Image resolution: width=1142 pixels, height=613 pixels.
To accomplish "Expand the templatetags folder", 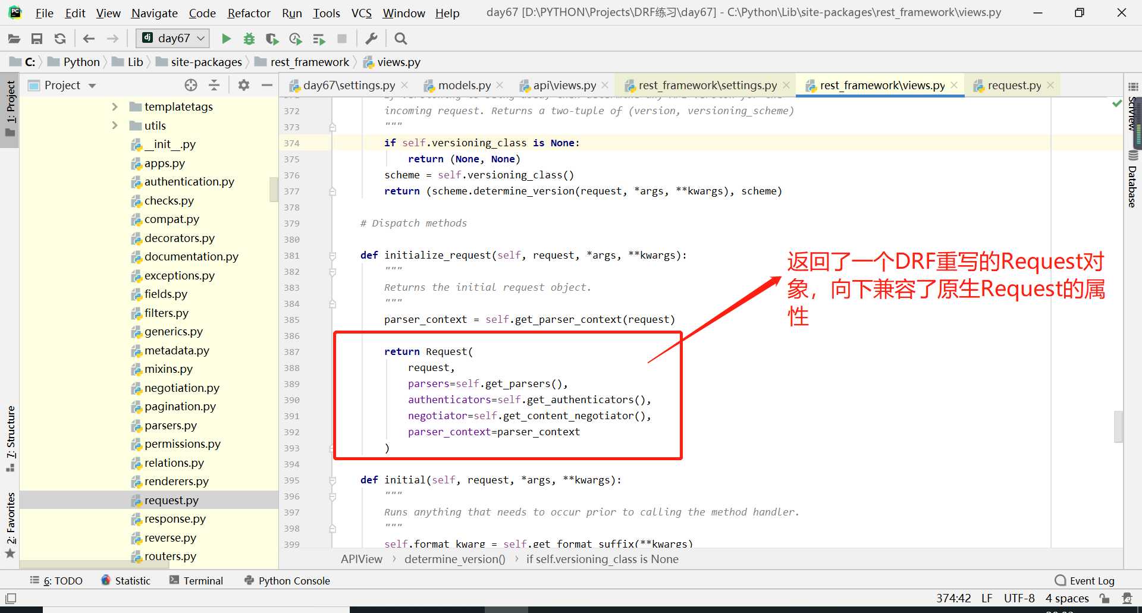I will point(115,106).
